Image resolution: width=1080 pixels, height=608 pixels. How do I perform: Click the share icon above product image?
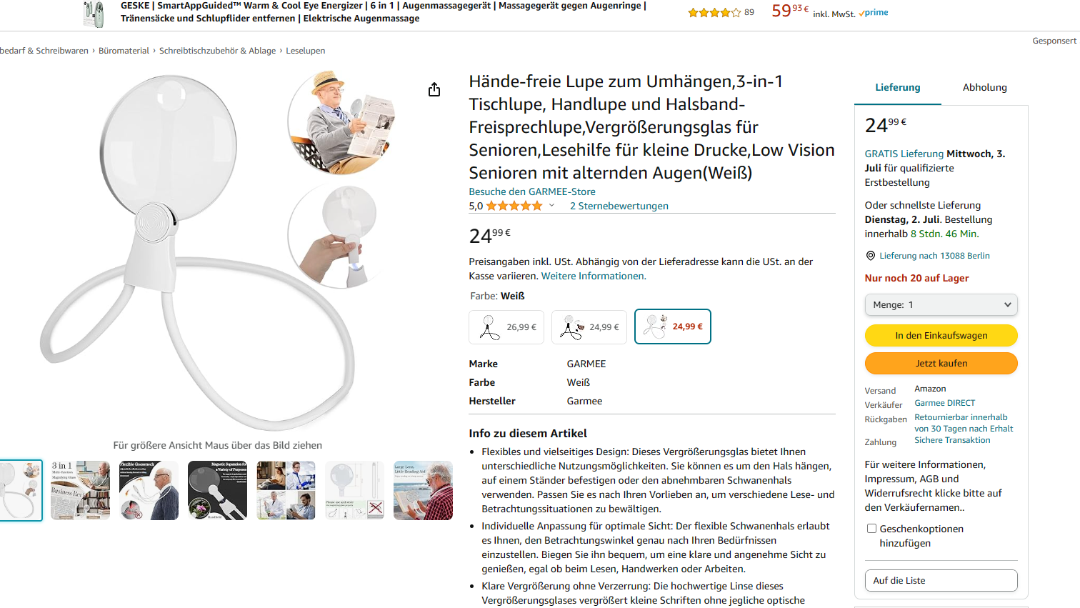click(x=434, y=89)
